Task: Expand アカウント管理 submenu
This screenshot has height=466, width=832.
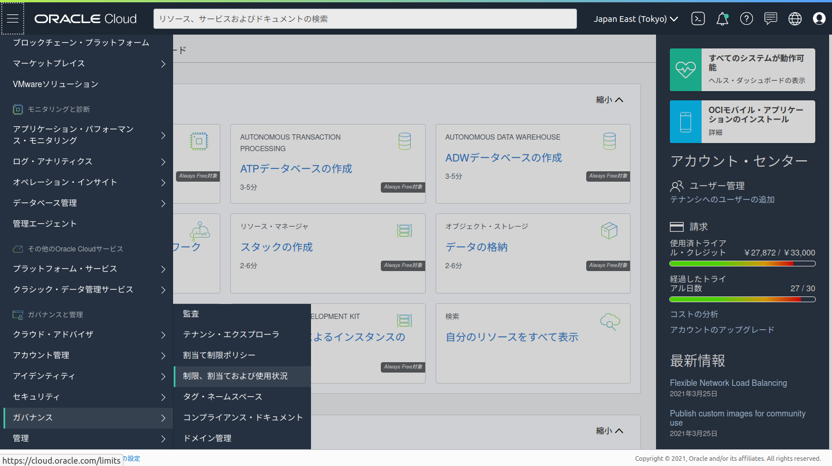Action: point(87,355)
